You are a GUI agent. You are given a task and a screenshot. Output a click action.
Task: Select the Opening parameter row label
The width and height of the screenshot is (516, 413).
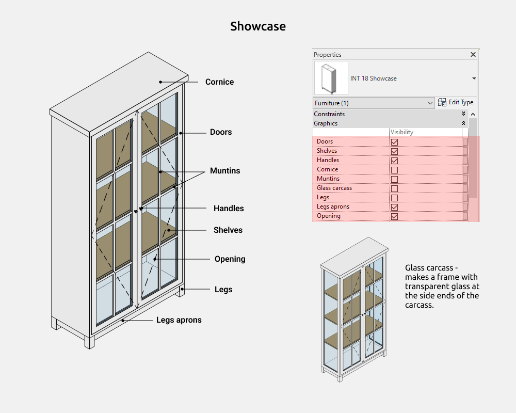(328, 216)
